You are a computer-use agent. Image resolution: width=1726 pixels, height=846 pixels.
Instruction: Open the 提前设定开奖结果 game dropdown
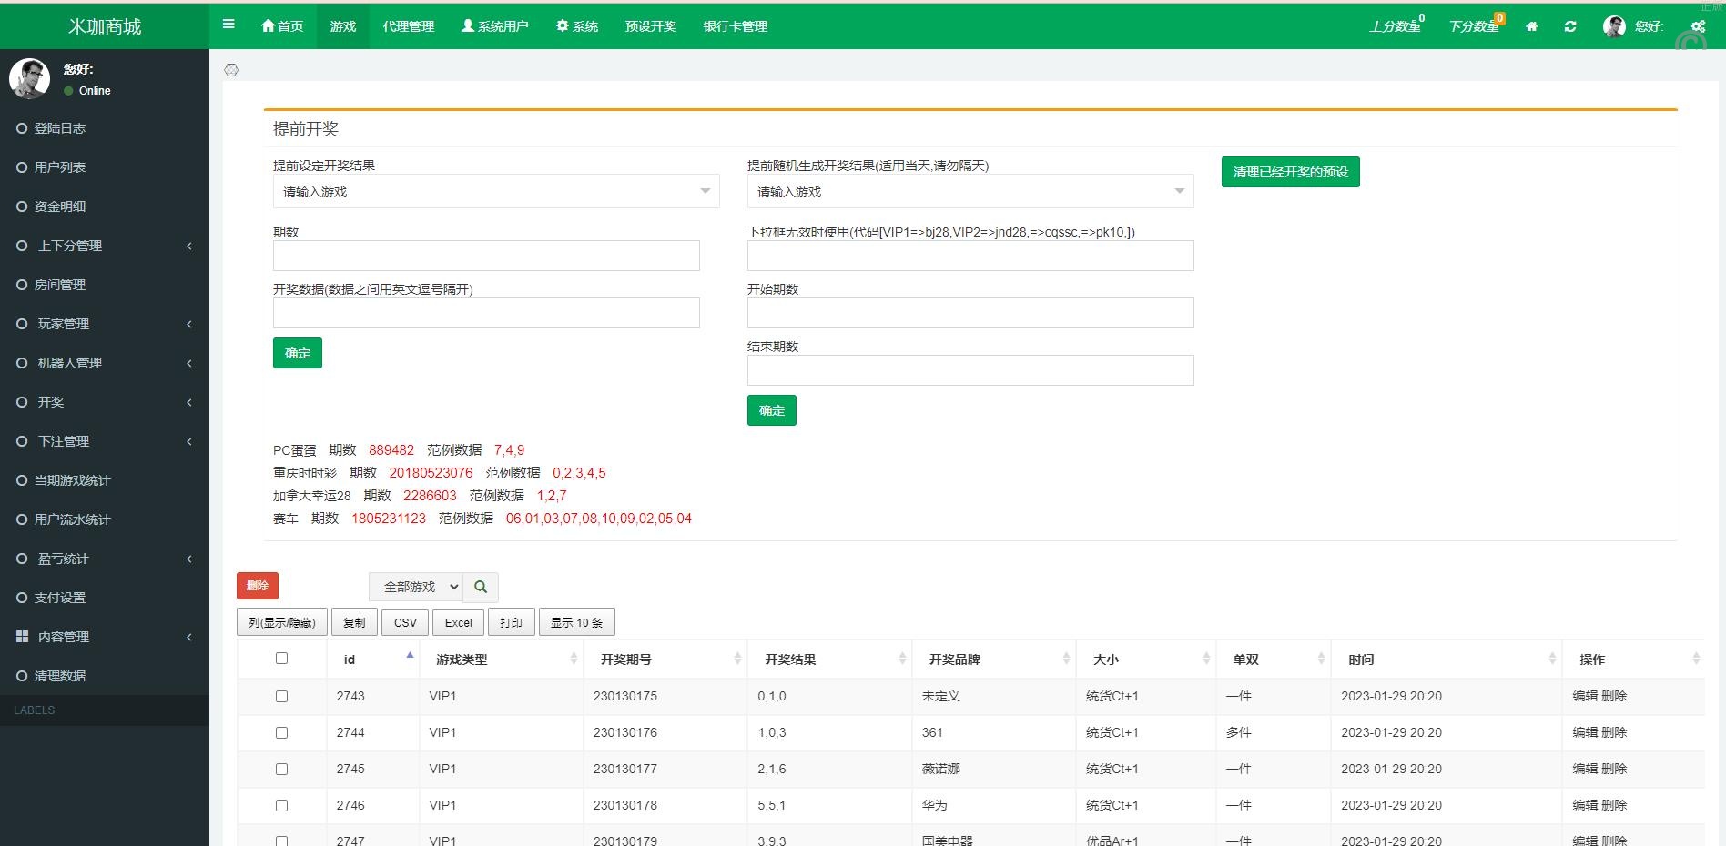(x=495, y=192)
